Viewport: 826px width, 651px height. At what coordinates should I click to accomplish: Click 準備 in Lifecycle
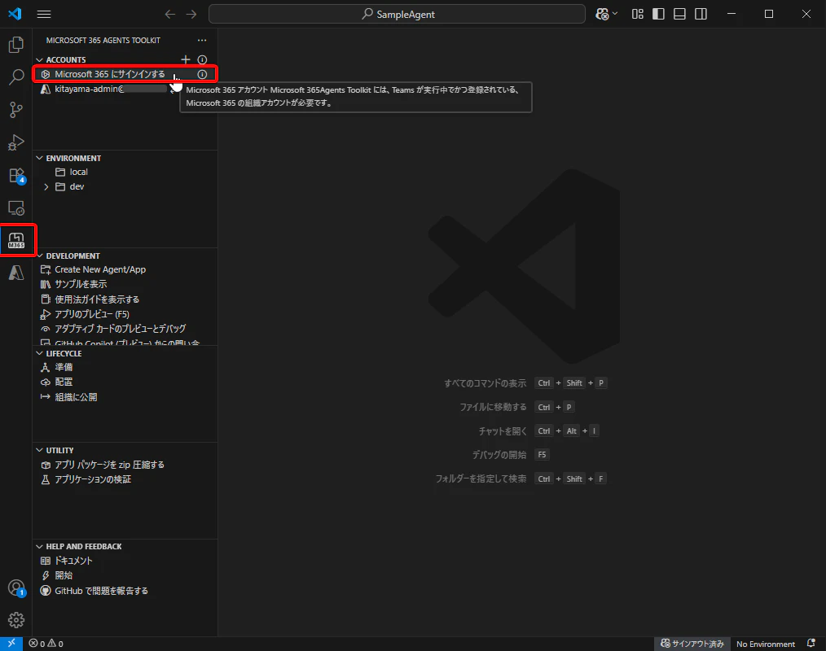pyautogui.click(x=64, y=367)
